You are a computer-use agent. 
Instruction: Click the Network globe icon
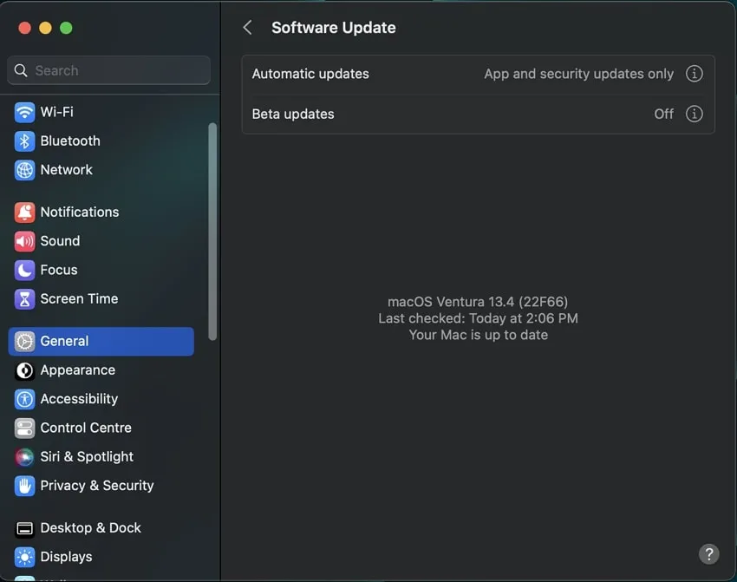click(25, 170)
